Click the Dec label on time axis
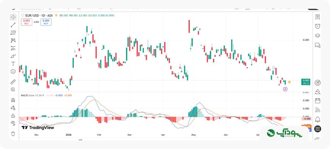This screenshot has height=149, width=330. pyautogui.click(x=36, y=135)
